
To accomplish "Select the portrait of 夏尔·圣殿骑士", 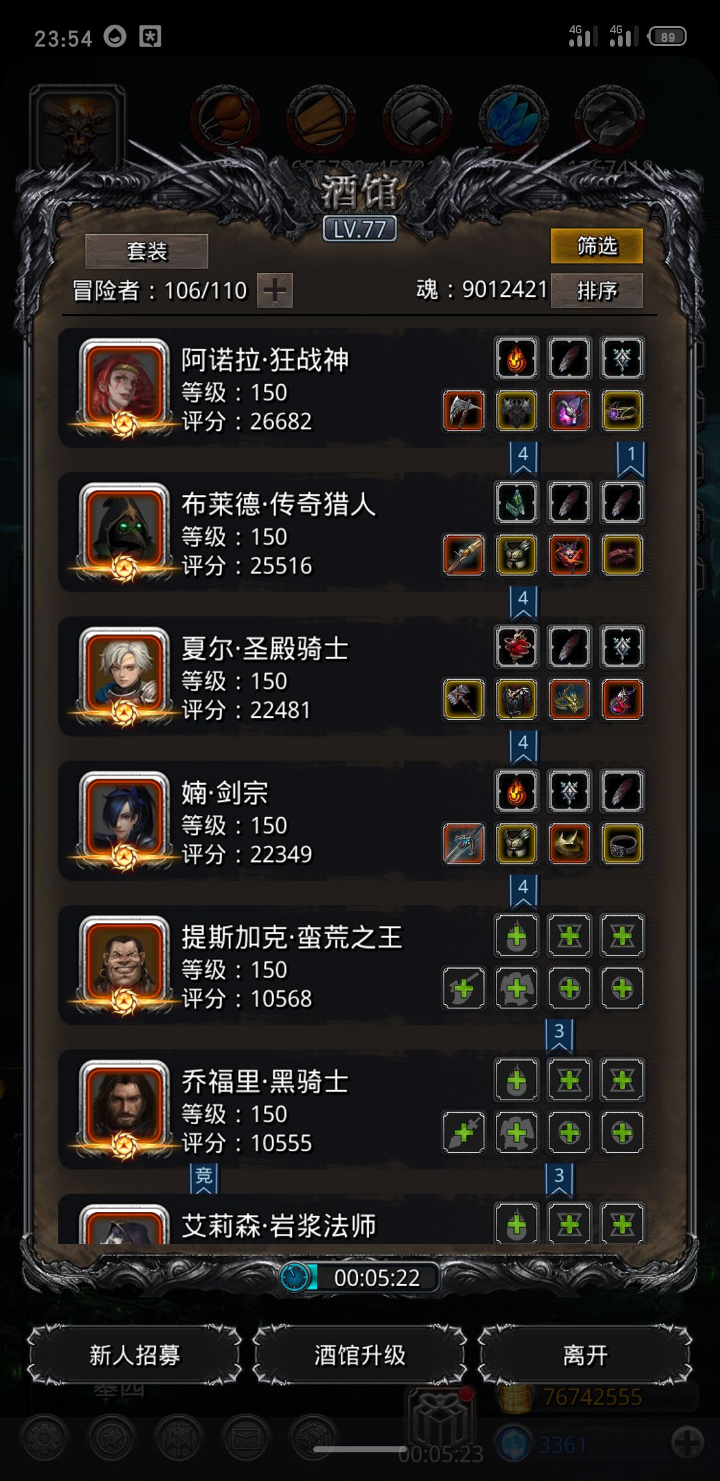I will [x=124, y=674].
